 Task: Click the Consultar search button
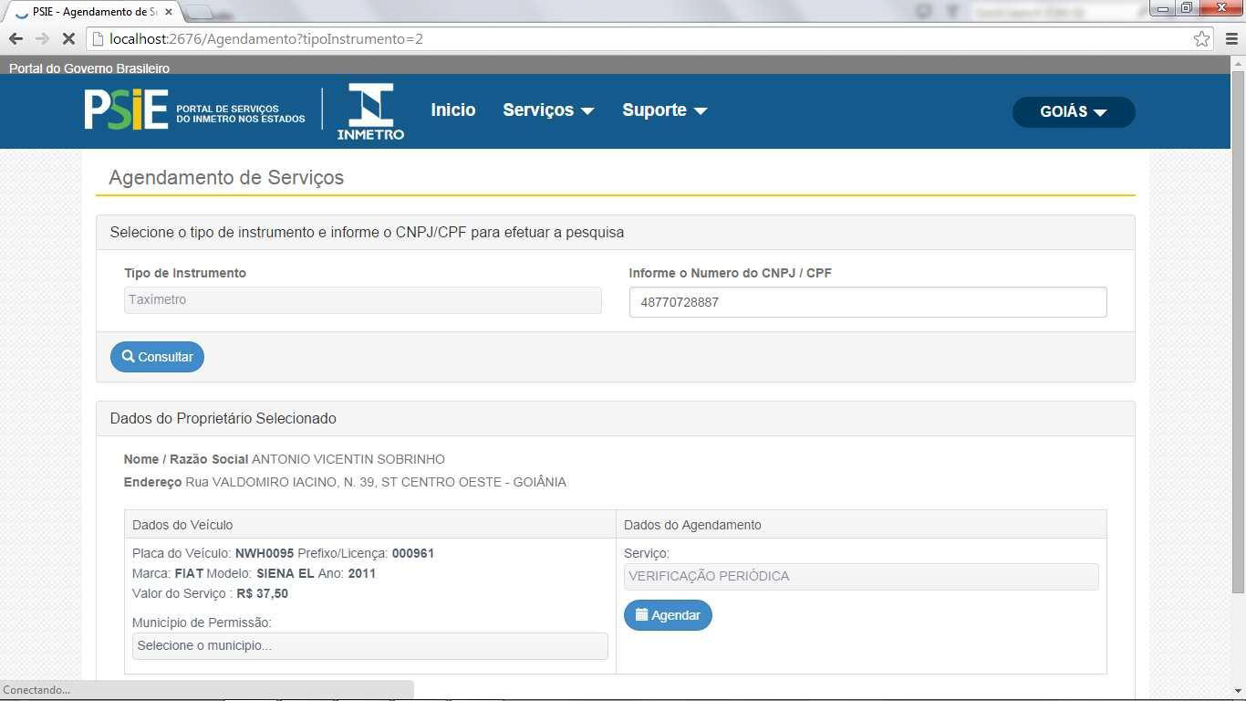(157, 357)
